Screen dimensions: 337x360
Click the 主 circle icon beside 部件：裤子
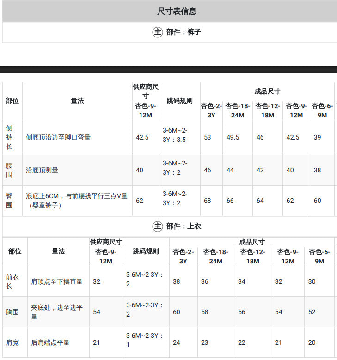click(158, 32)
